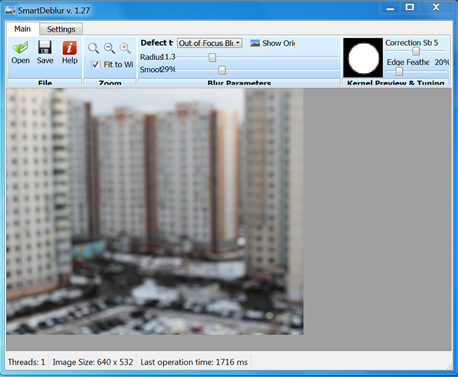Click the Image Size: 640 x 532 status
Viewport: 458px width, 377px height.
coord(93,362)
